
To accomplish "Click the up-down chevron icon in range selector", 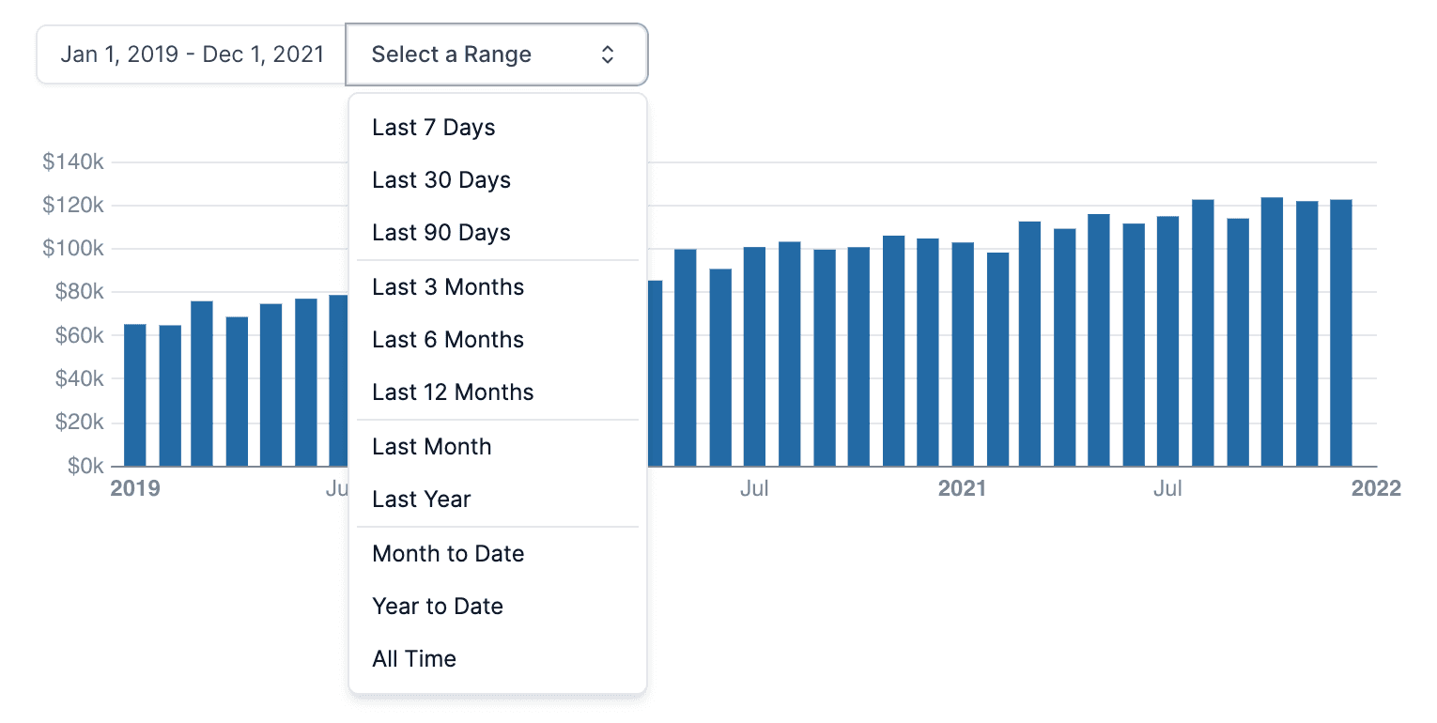I will click(608, 54).
